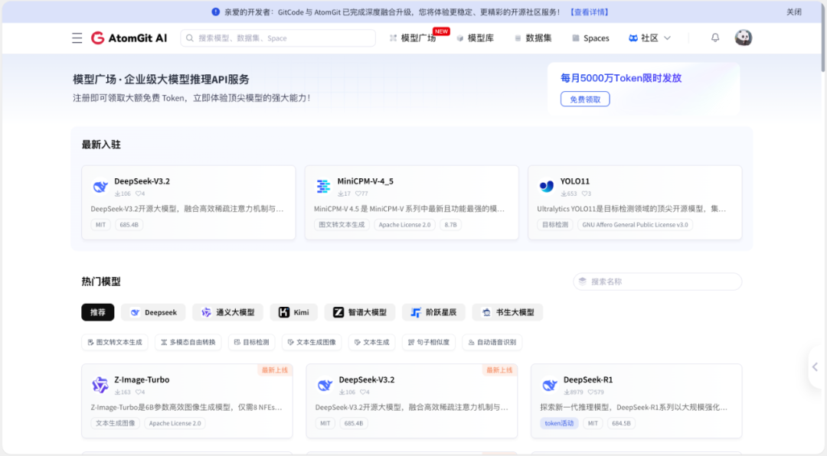The height and width of the screenshot is (456, 827).
Task: Click the magnifier icon in top search box
Action: tap(190, 38)
